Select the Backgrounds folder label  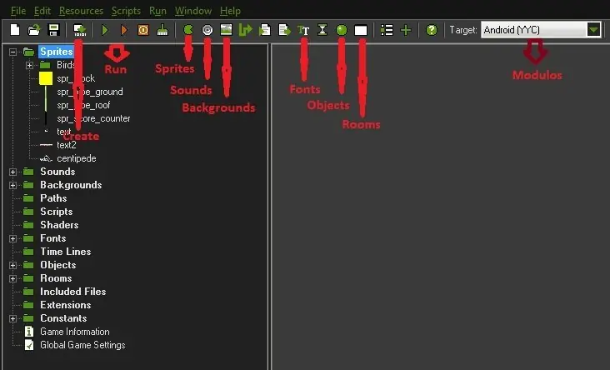click(x=71, y=185)
